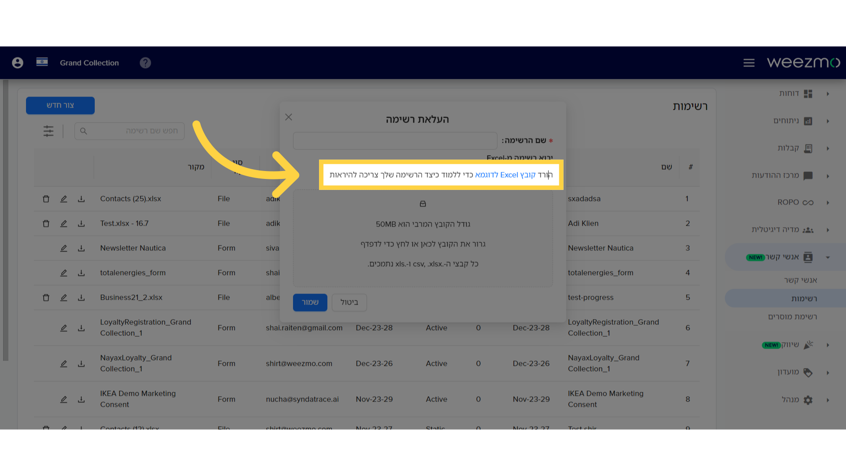The image size is (846, 476).
Task: Click the Weezmo logo
Action: click(803, 63)
